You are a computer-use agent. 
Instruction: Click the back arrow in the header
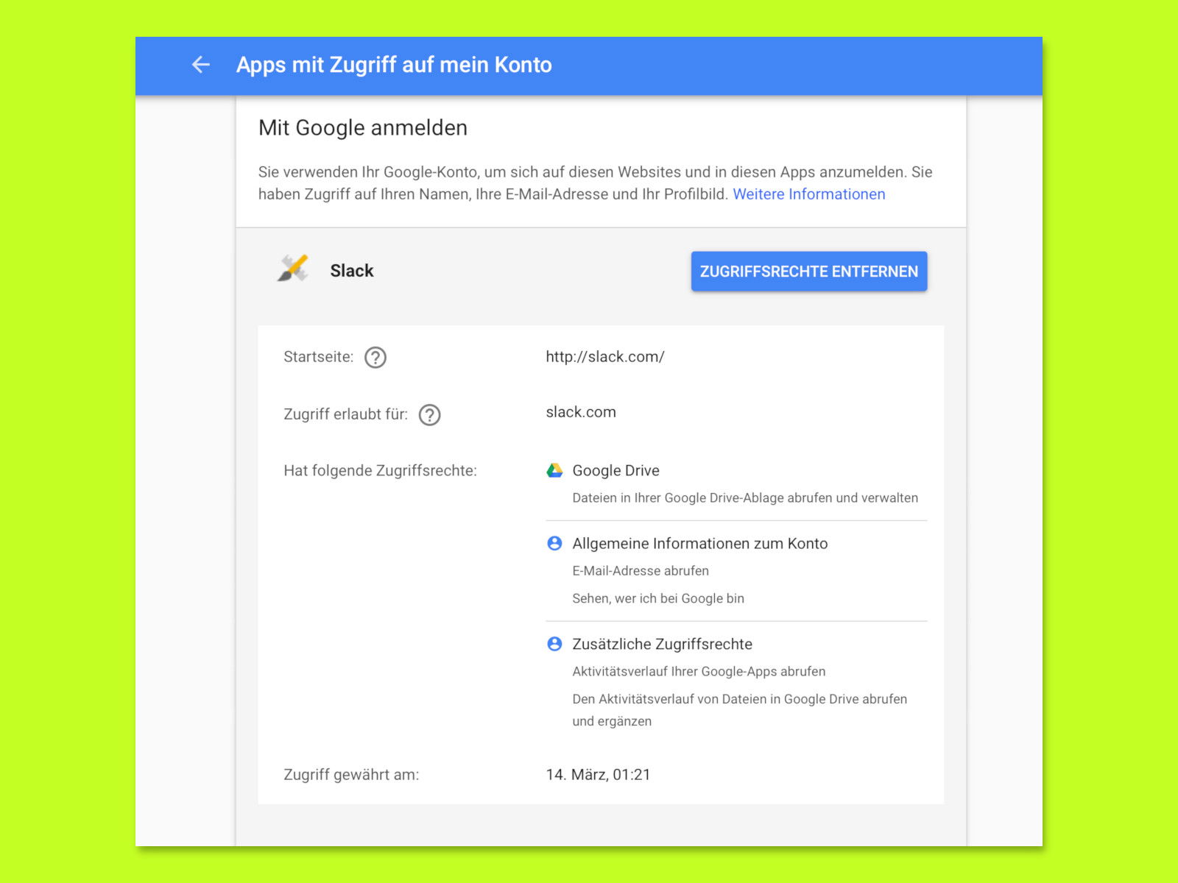pyautogui.click(x=200, y=65)
